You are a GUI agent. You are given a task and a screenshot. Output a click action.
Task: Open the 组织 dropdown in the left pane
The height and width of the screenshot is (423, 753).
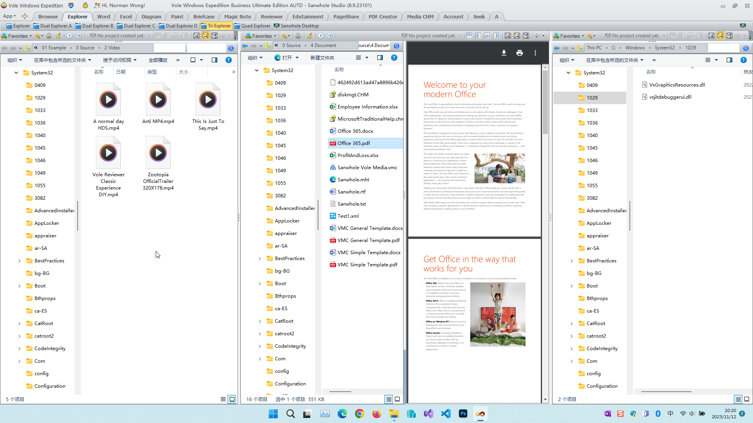click(x=15, y=60)
